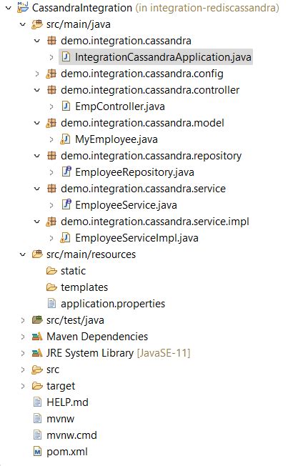Expand the demo.integration.cassandra.config package

tap(37, 74)
